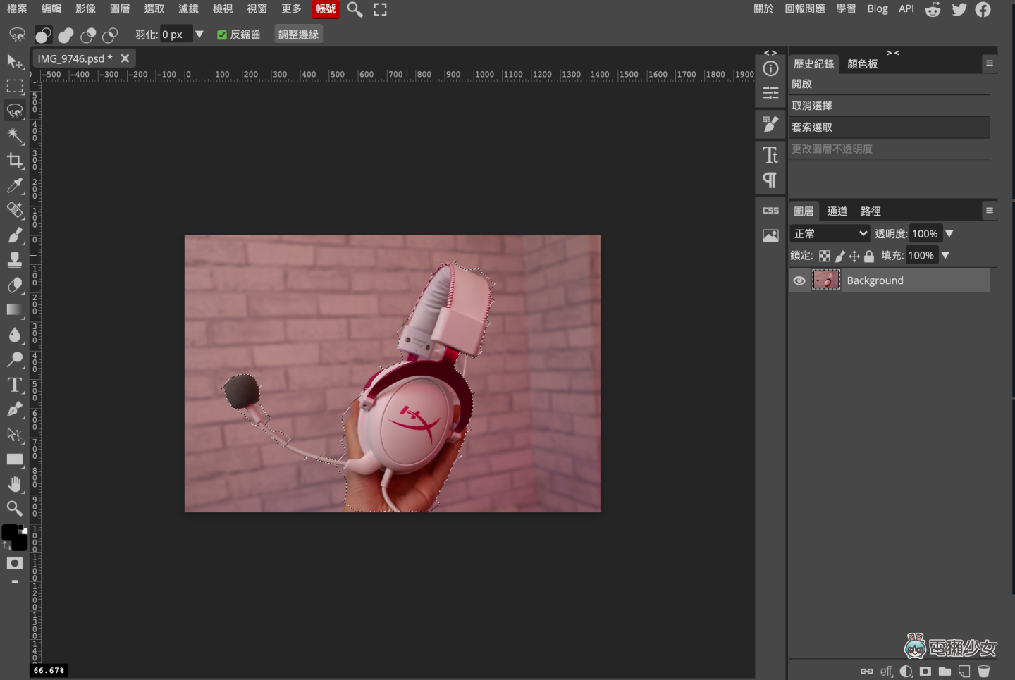Expand the 羽化 feather value dropdown arrow
Viewport: 1015px width, 680px height.
(199, 35)
